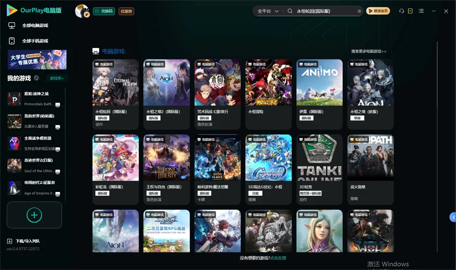This screenshot has width=456, height=270.
Task: Click the yellow mini-mode window icon
Action: pyautogui.click(x=410, y=11)
